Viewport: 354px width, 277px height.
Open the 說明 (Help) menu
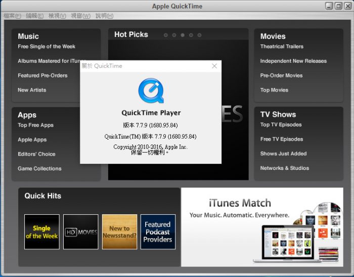[104, 16]
